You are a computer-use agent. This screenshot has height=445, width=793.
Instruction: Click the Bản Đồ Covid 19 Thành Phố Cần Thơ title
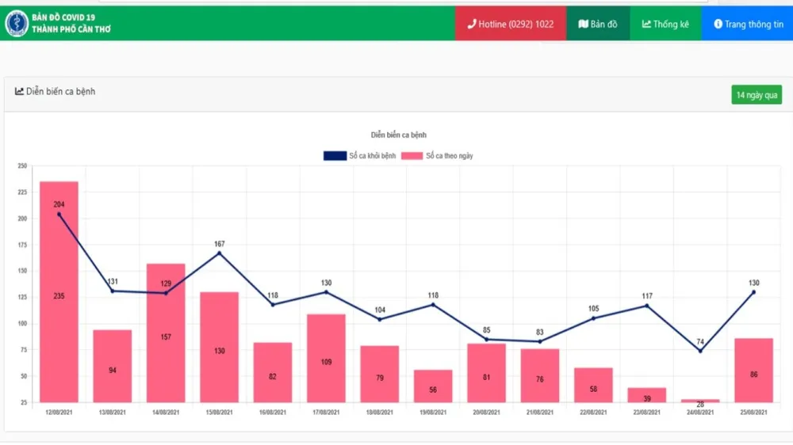tap(71, 24)
